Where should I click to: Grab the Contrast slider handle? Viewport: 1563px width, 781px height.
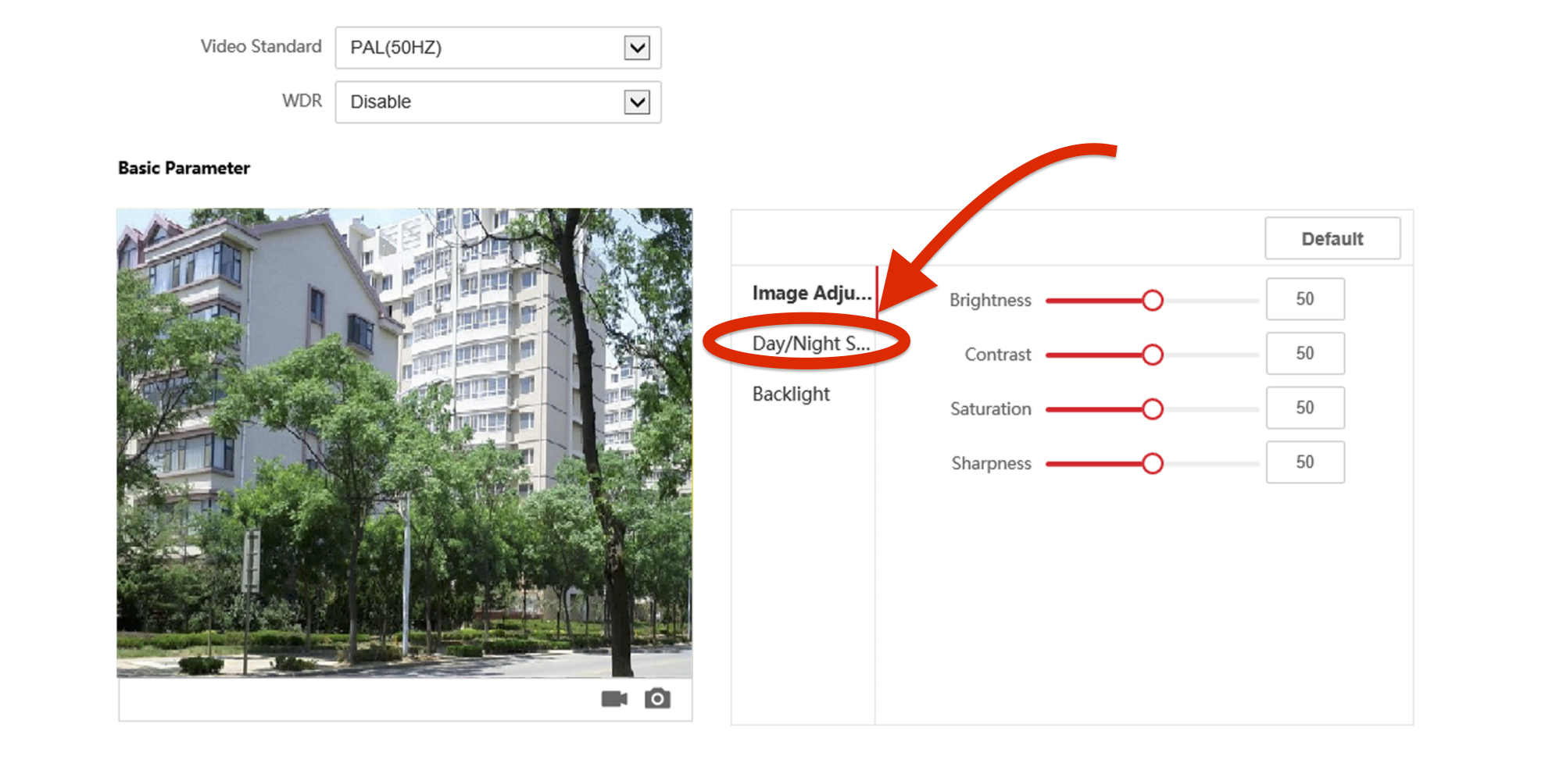(1152, 355)
